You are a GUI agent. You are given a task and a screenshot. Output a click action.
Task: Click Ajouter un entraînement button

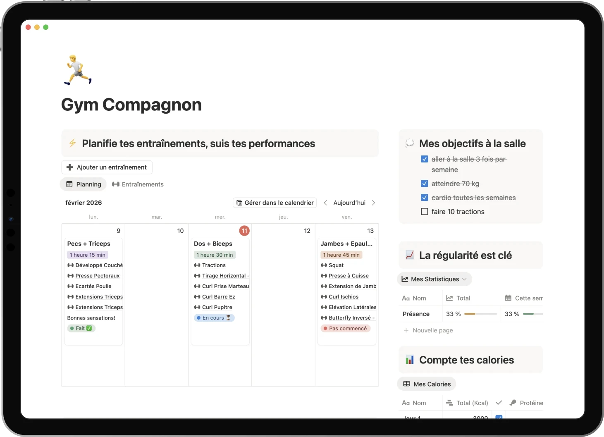[x=107, y=167]
